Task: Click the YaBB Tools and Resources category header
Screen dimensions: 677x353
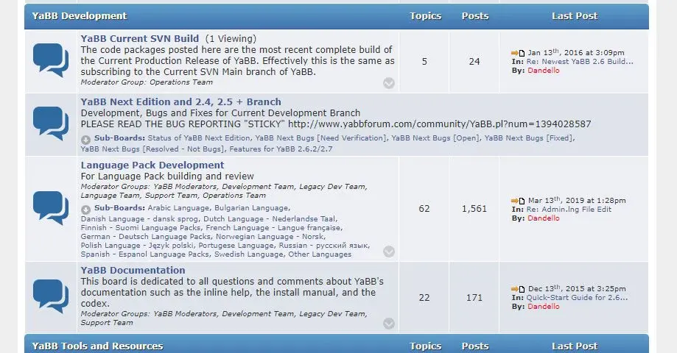Action: click(x=97, y=346)
